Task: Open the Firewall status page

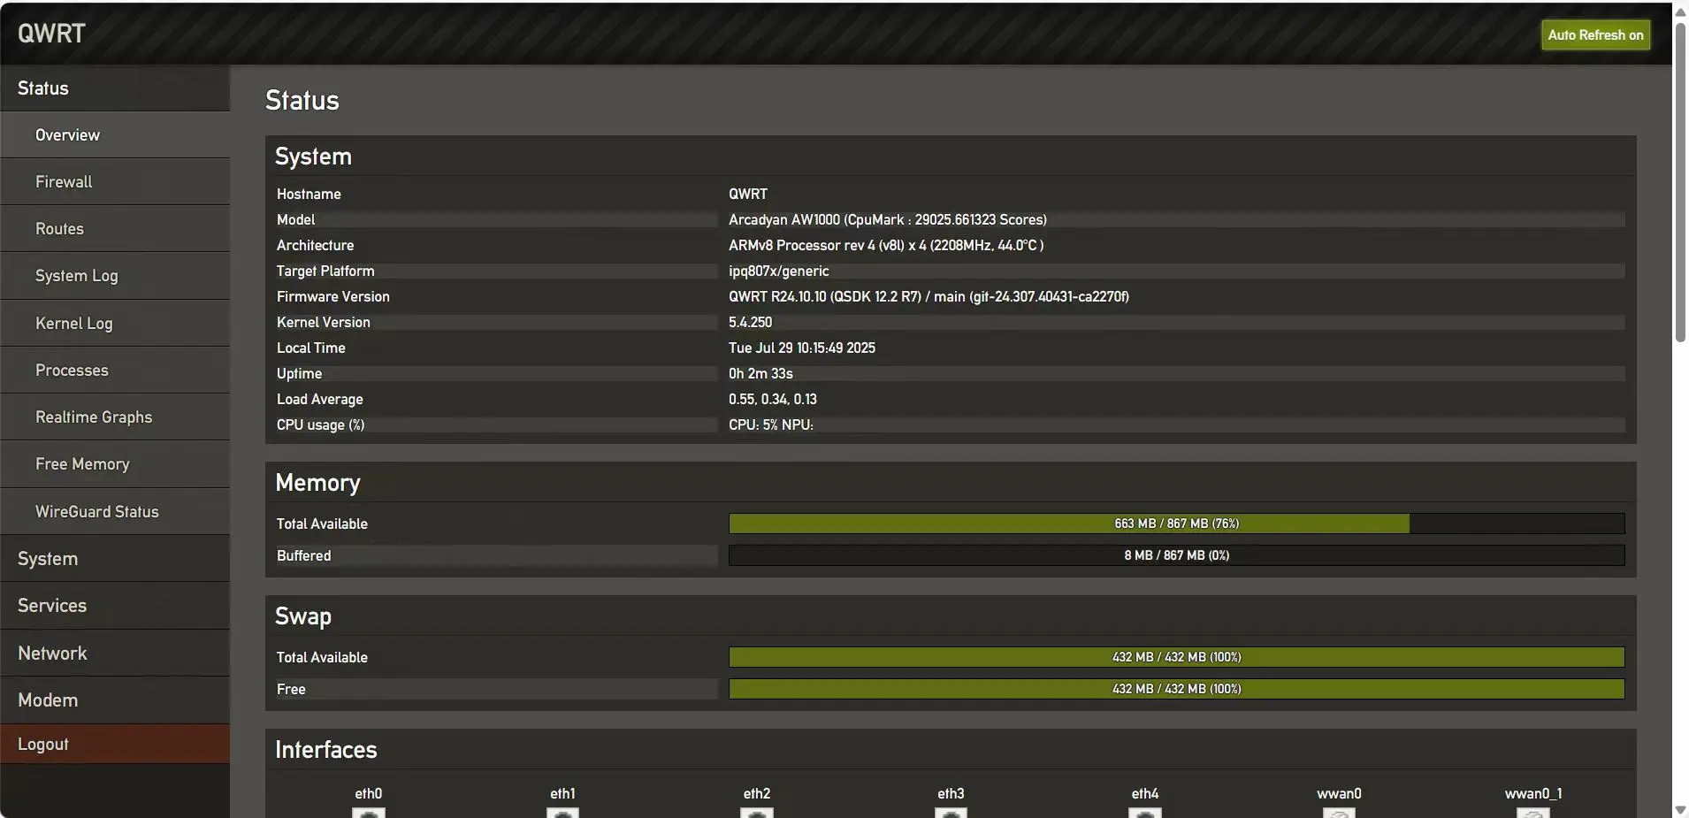Action: 64,182
